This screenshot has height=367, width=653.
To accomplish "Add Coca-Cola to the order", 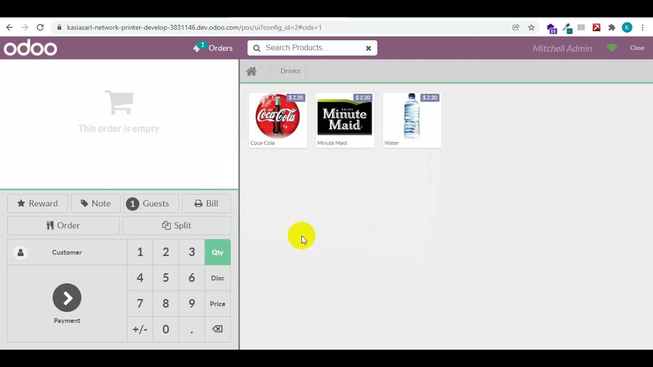I will [x=278, y=120].
